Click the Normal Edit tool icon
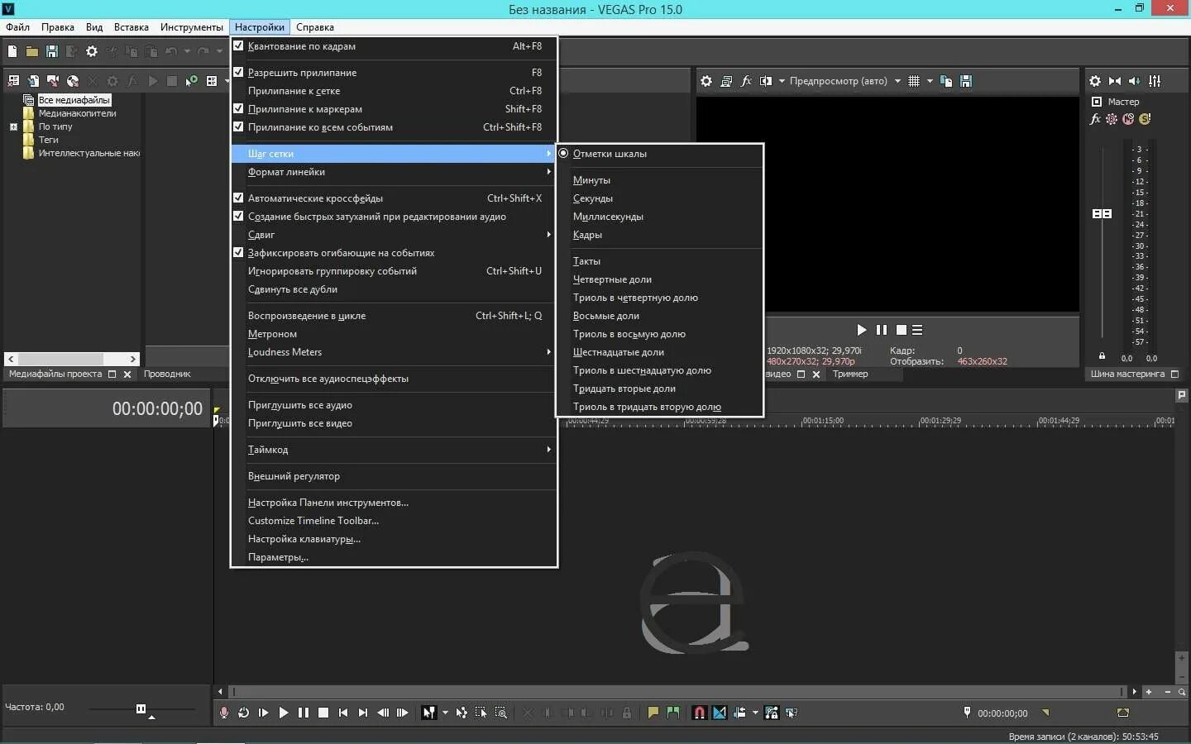Screen dimensions: 1191x744 click(429, 713)
